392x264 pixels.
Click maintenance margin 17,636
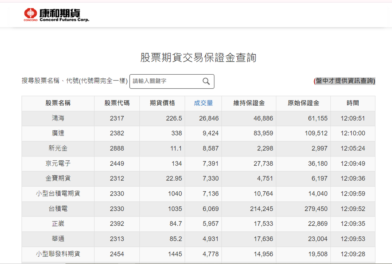coord(263,239)
